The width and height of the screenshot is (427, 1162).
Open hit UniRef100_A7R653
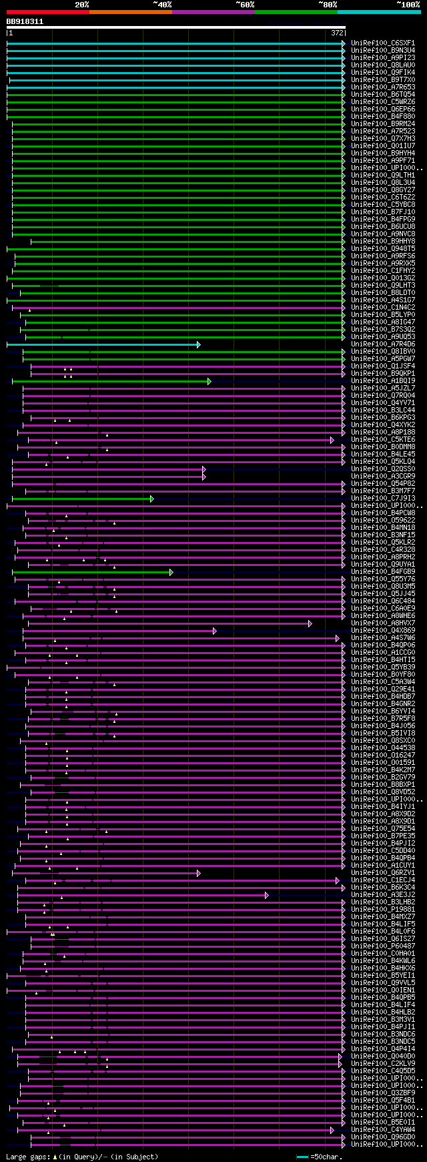(x=383, y=87)
